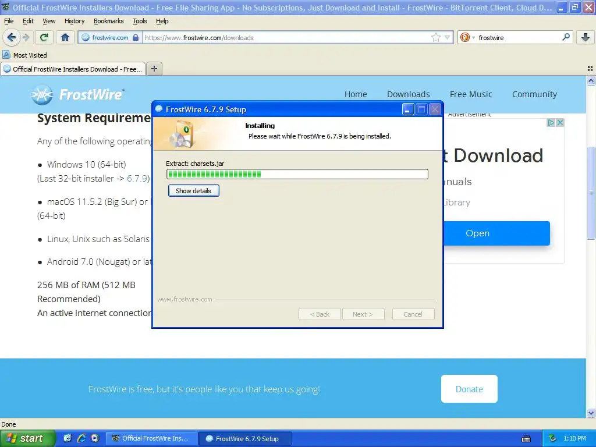Click the page scrollbar down arrow
This screenshot has height=447, width=596.
[591, 413]
